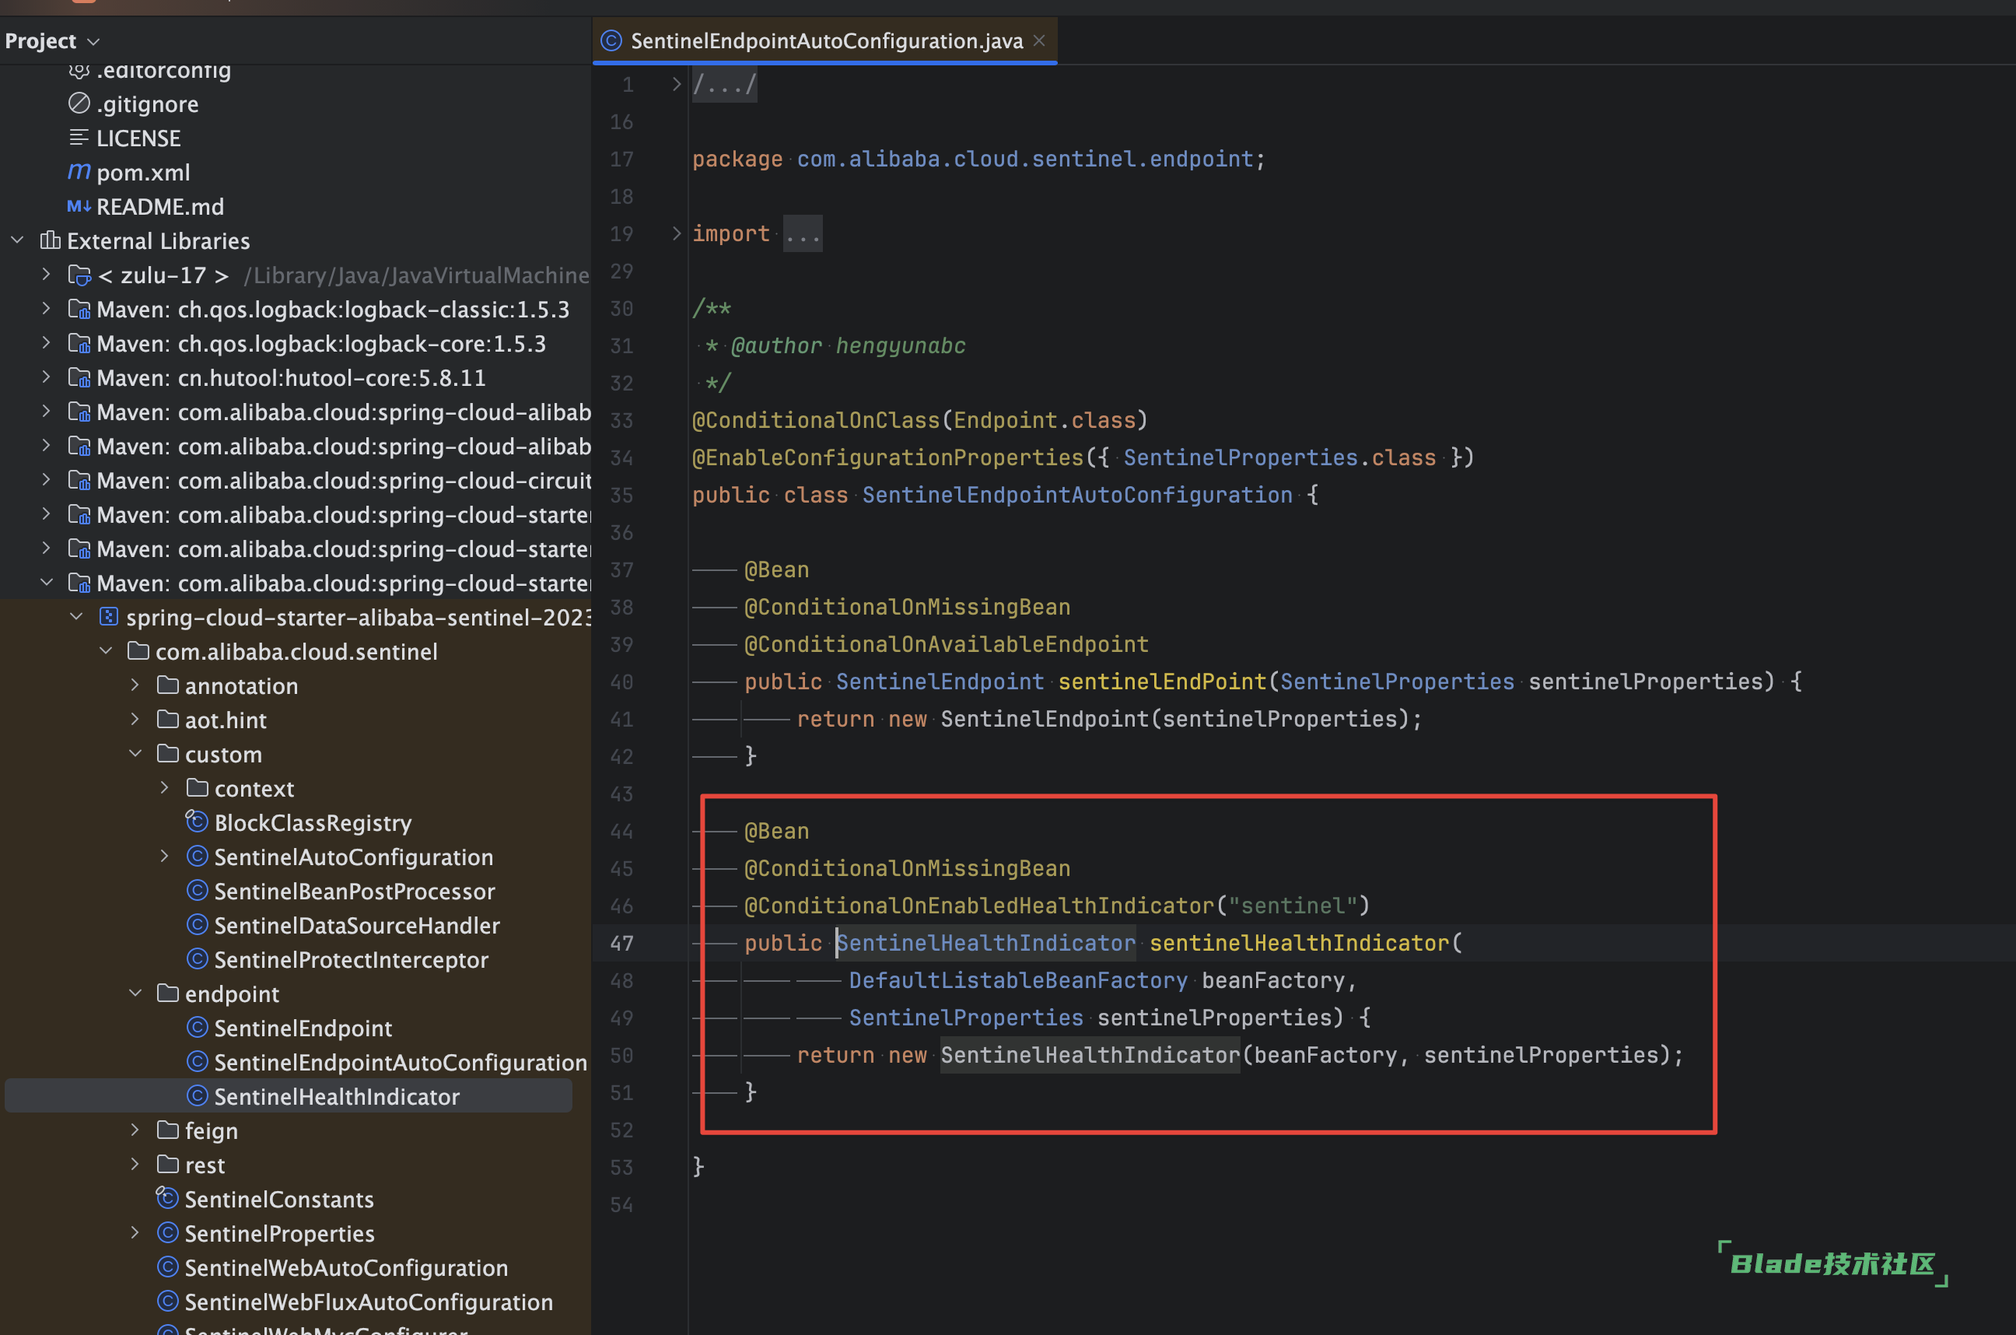Click SentinelProperties.class on line 34
The image size is (2016, 1335).
[x=1280, y=457]
